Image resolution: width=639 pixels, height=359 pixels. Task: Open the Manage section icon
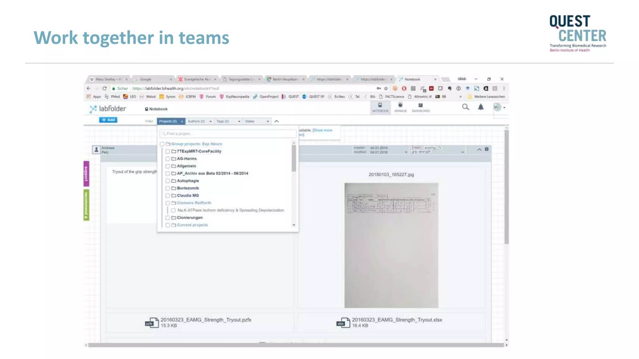[400, 108]
